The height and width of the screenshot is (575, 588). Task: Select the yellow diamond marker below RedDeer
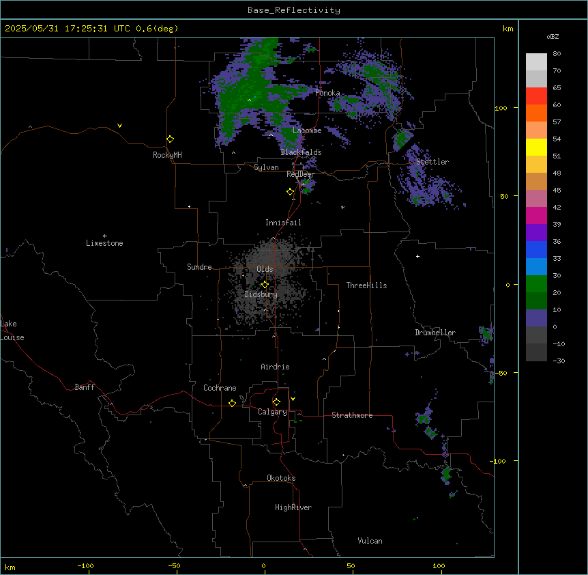(290, 192)
